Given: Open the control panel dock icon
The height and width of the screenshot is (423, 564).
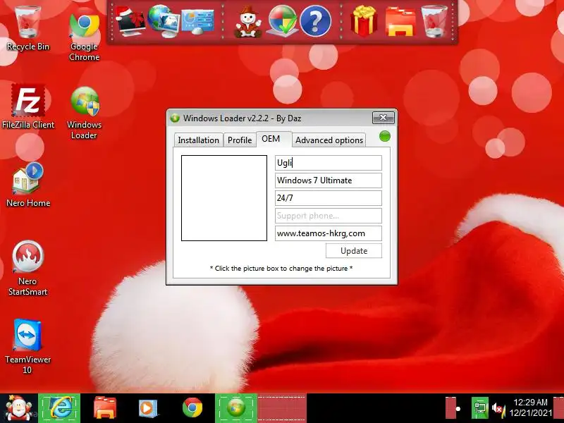Looking at the screenshot, I should (197, 22).
